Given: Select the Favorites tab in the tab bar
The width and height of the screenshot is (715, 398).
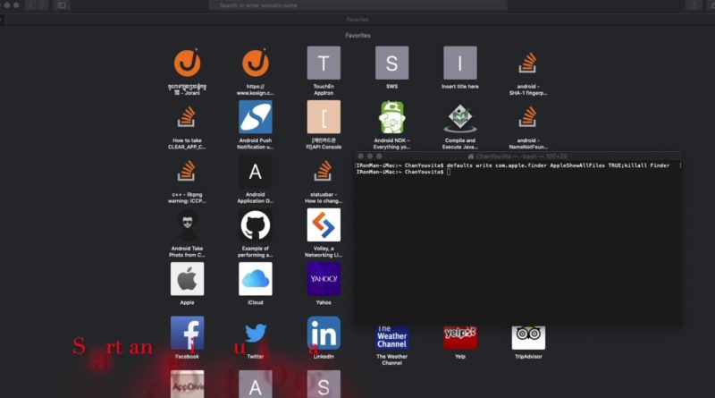Looking at the screenshot, I should (357, 20).
